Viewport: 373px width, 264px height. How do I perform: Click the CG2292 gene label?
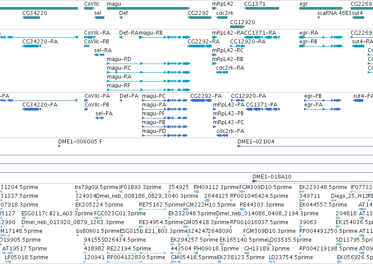tap(198, 13)
